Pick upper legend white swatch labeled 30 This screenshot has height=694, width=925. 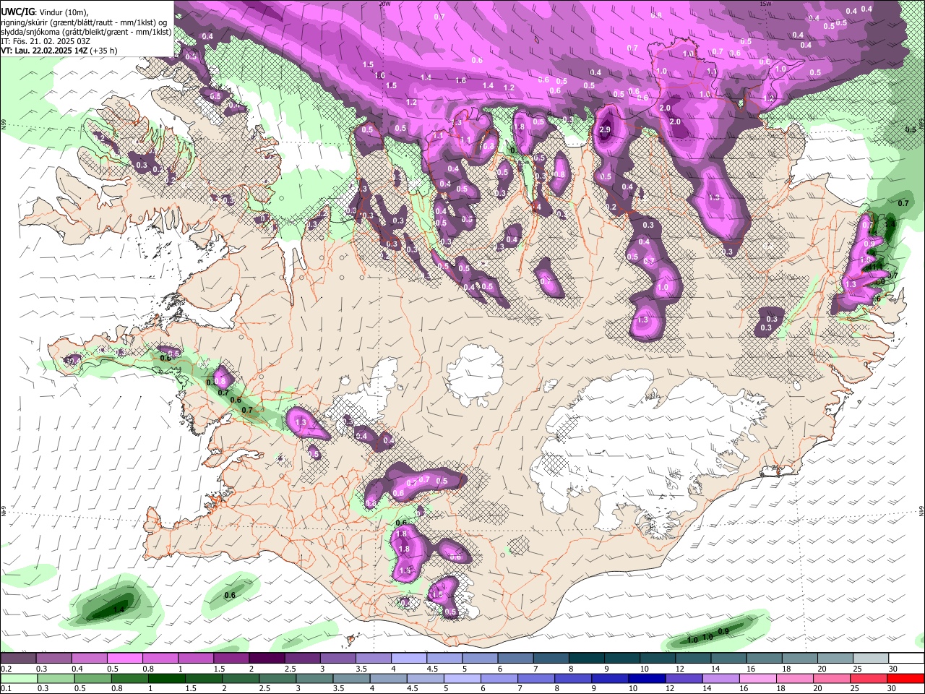(906, 658)
